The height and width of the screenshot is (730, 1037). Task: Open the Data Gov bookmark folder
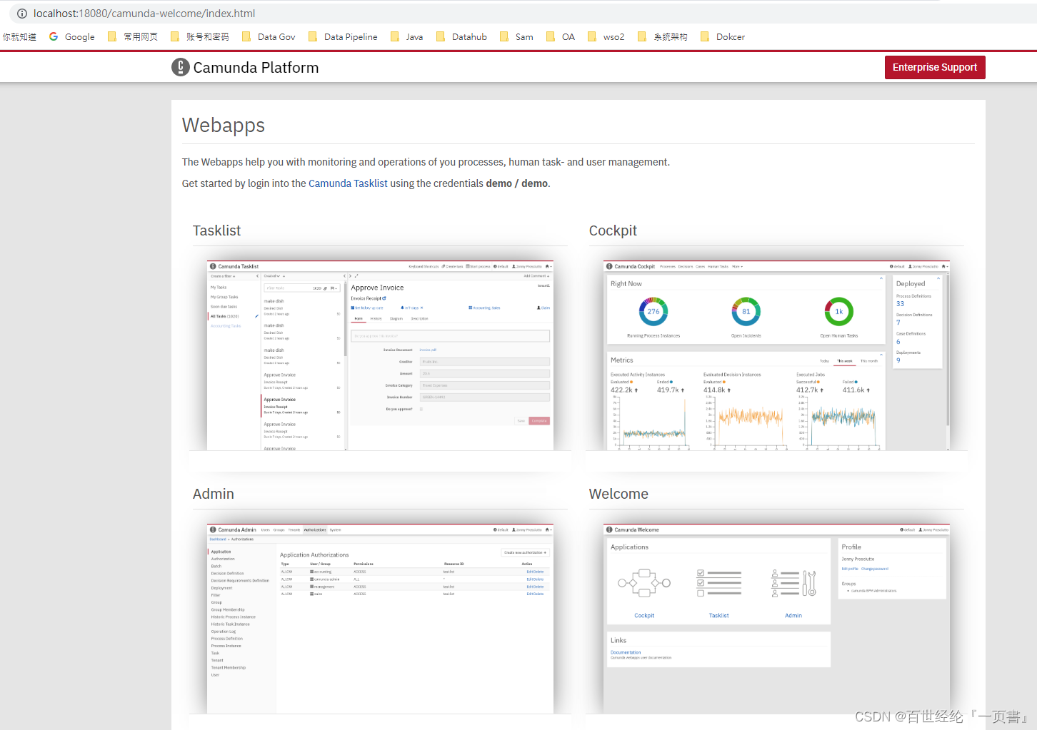[269, 37]
